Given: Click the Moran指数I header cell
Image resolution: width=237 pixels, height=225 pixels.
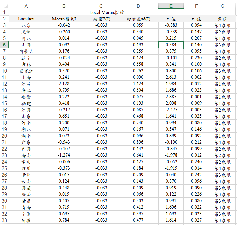Looking at the screenshot, I should (64, 19).
